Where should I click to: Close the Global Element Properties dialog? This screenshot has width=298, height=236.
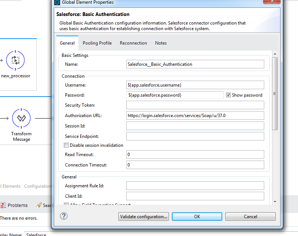(x=272, y=1)
